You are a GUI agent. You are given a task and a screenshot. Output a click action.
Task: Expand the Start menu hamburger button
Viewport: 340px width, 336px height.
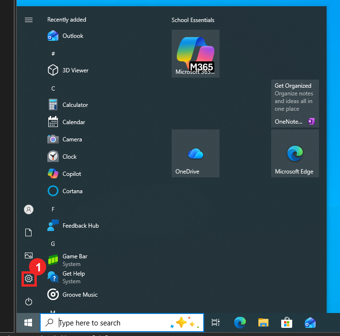(29, 20)
